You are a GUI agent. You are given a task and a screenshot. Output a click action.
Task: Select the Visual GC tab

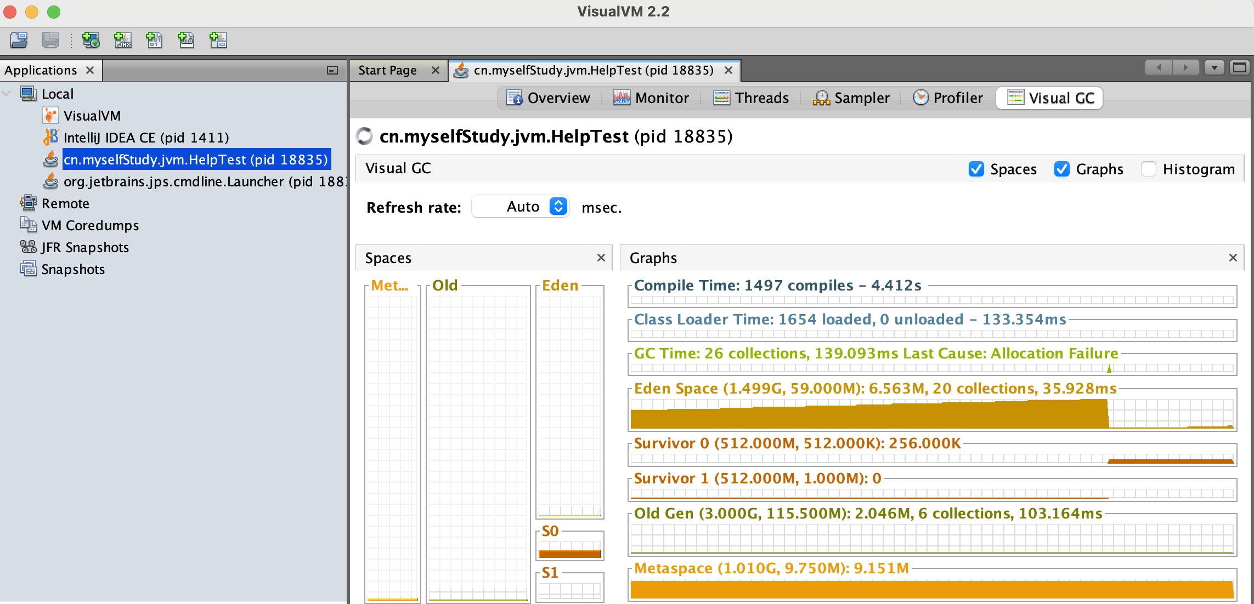click(x=1050, y=98)
